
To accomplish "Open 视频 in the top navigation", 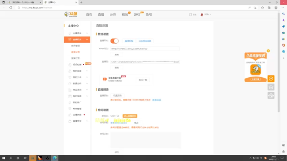I will [x=125, y=14].
